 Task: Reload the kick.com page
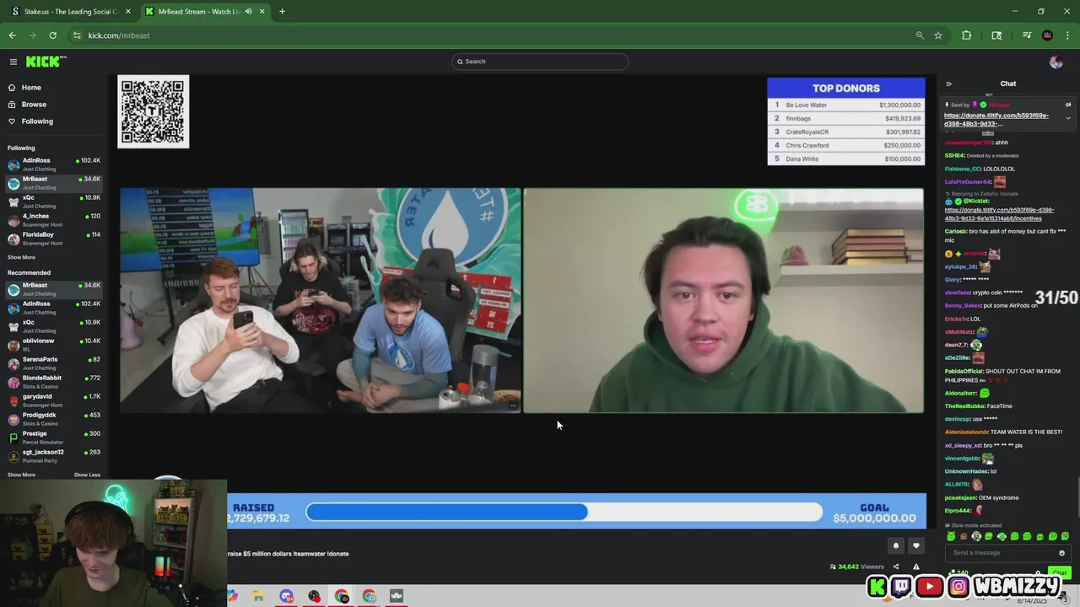coord(52,35)
